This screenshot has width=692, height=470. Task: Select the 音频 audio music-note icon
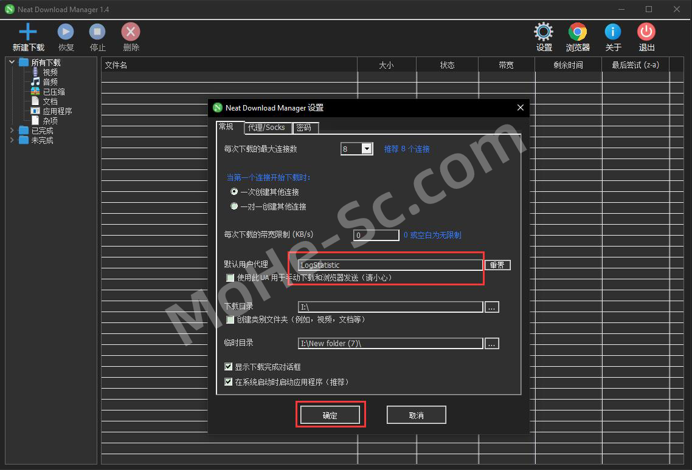coord(35,81)
